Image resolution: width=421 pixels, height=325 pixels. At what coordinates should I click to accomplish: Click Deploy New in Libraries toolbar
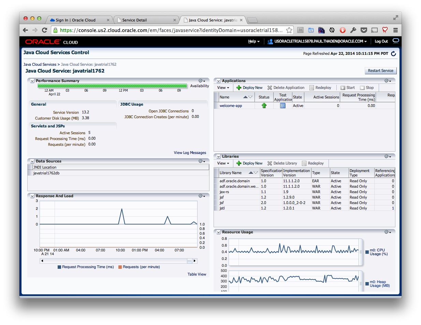pyautogui.click(x=249, y=163)
